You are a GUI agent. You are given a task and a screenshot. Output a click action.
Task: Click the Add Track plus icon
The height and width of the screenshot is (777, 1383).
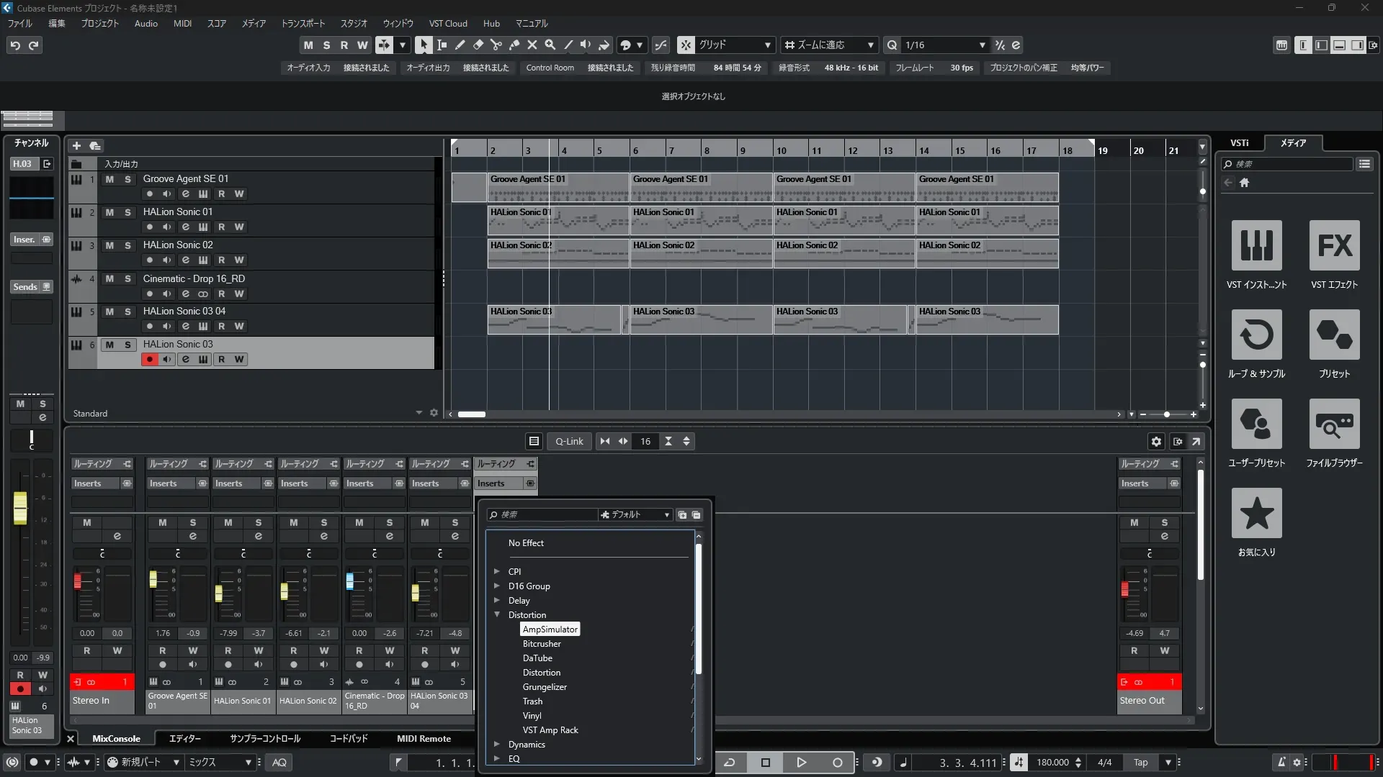pos(76,145)
